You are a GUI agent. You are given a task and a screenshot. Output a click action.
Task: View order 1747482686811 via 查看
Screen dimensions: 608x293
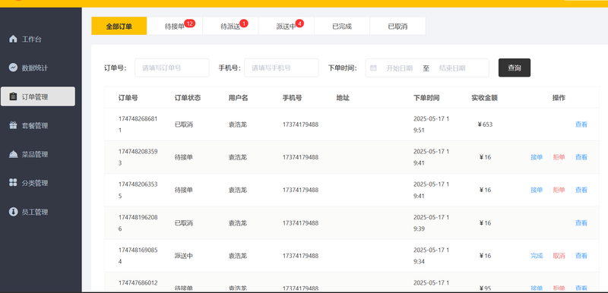point(581,124)
